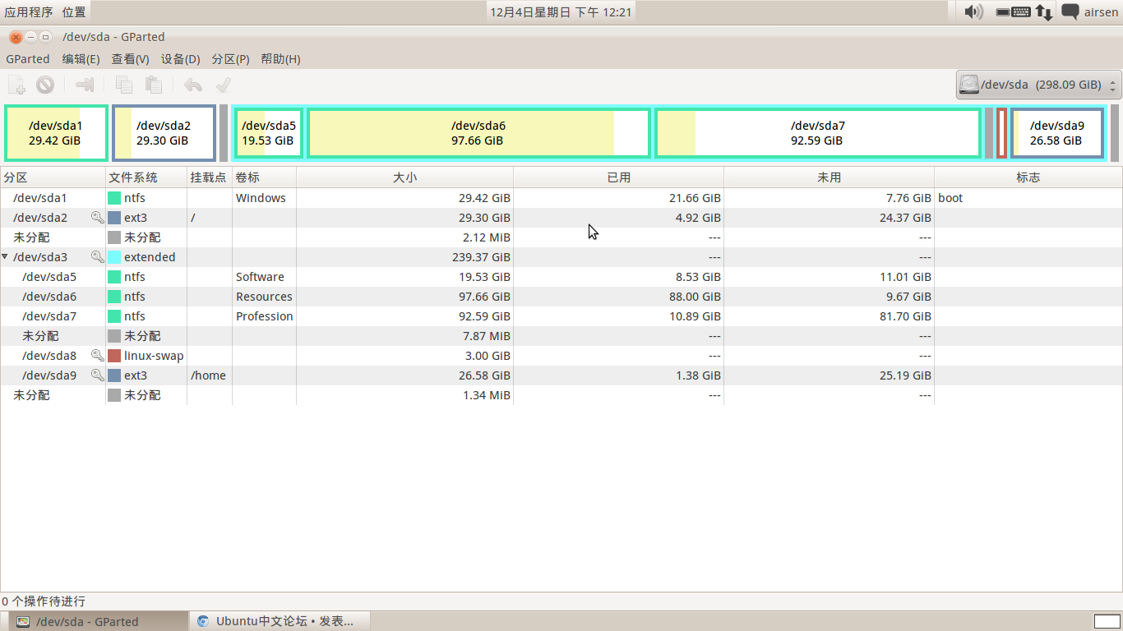Screen dimensions: 1123x631
Task: Click the 239.37 GiB size value
Action: tap(482, 257)
